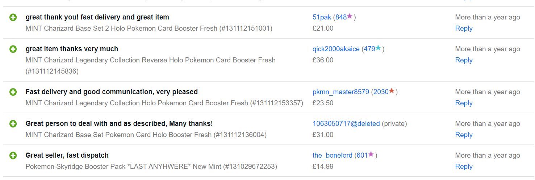The width and height of the screenshot is (535, 180).
Task: Click the red star next to pkmn_master8579's score
Action: pyautogui.click(x=392, y=91)
